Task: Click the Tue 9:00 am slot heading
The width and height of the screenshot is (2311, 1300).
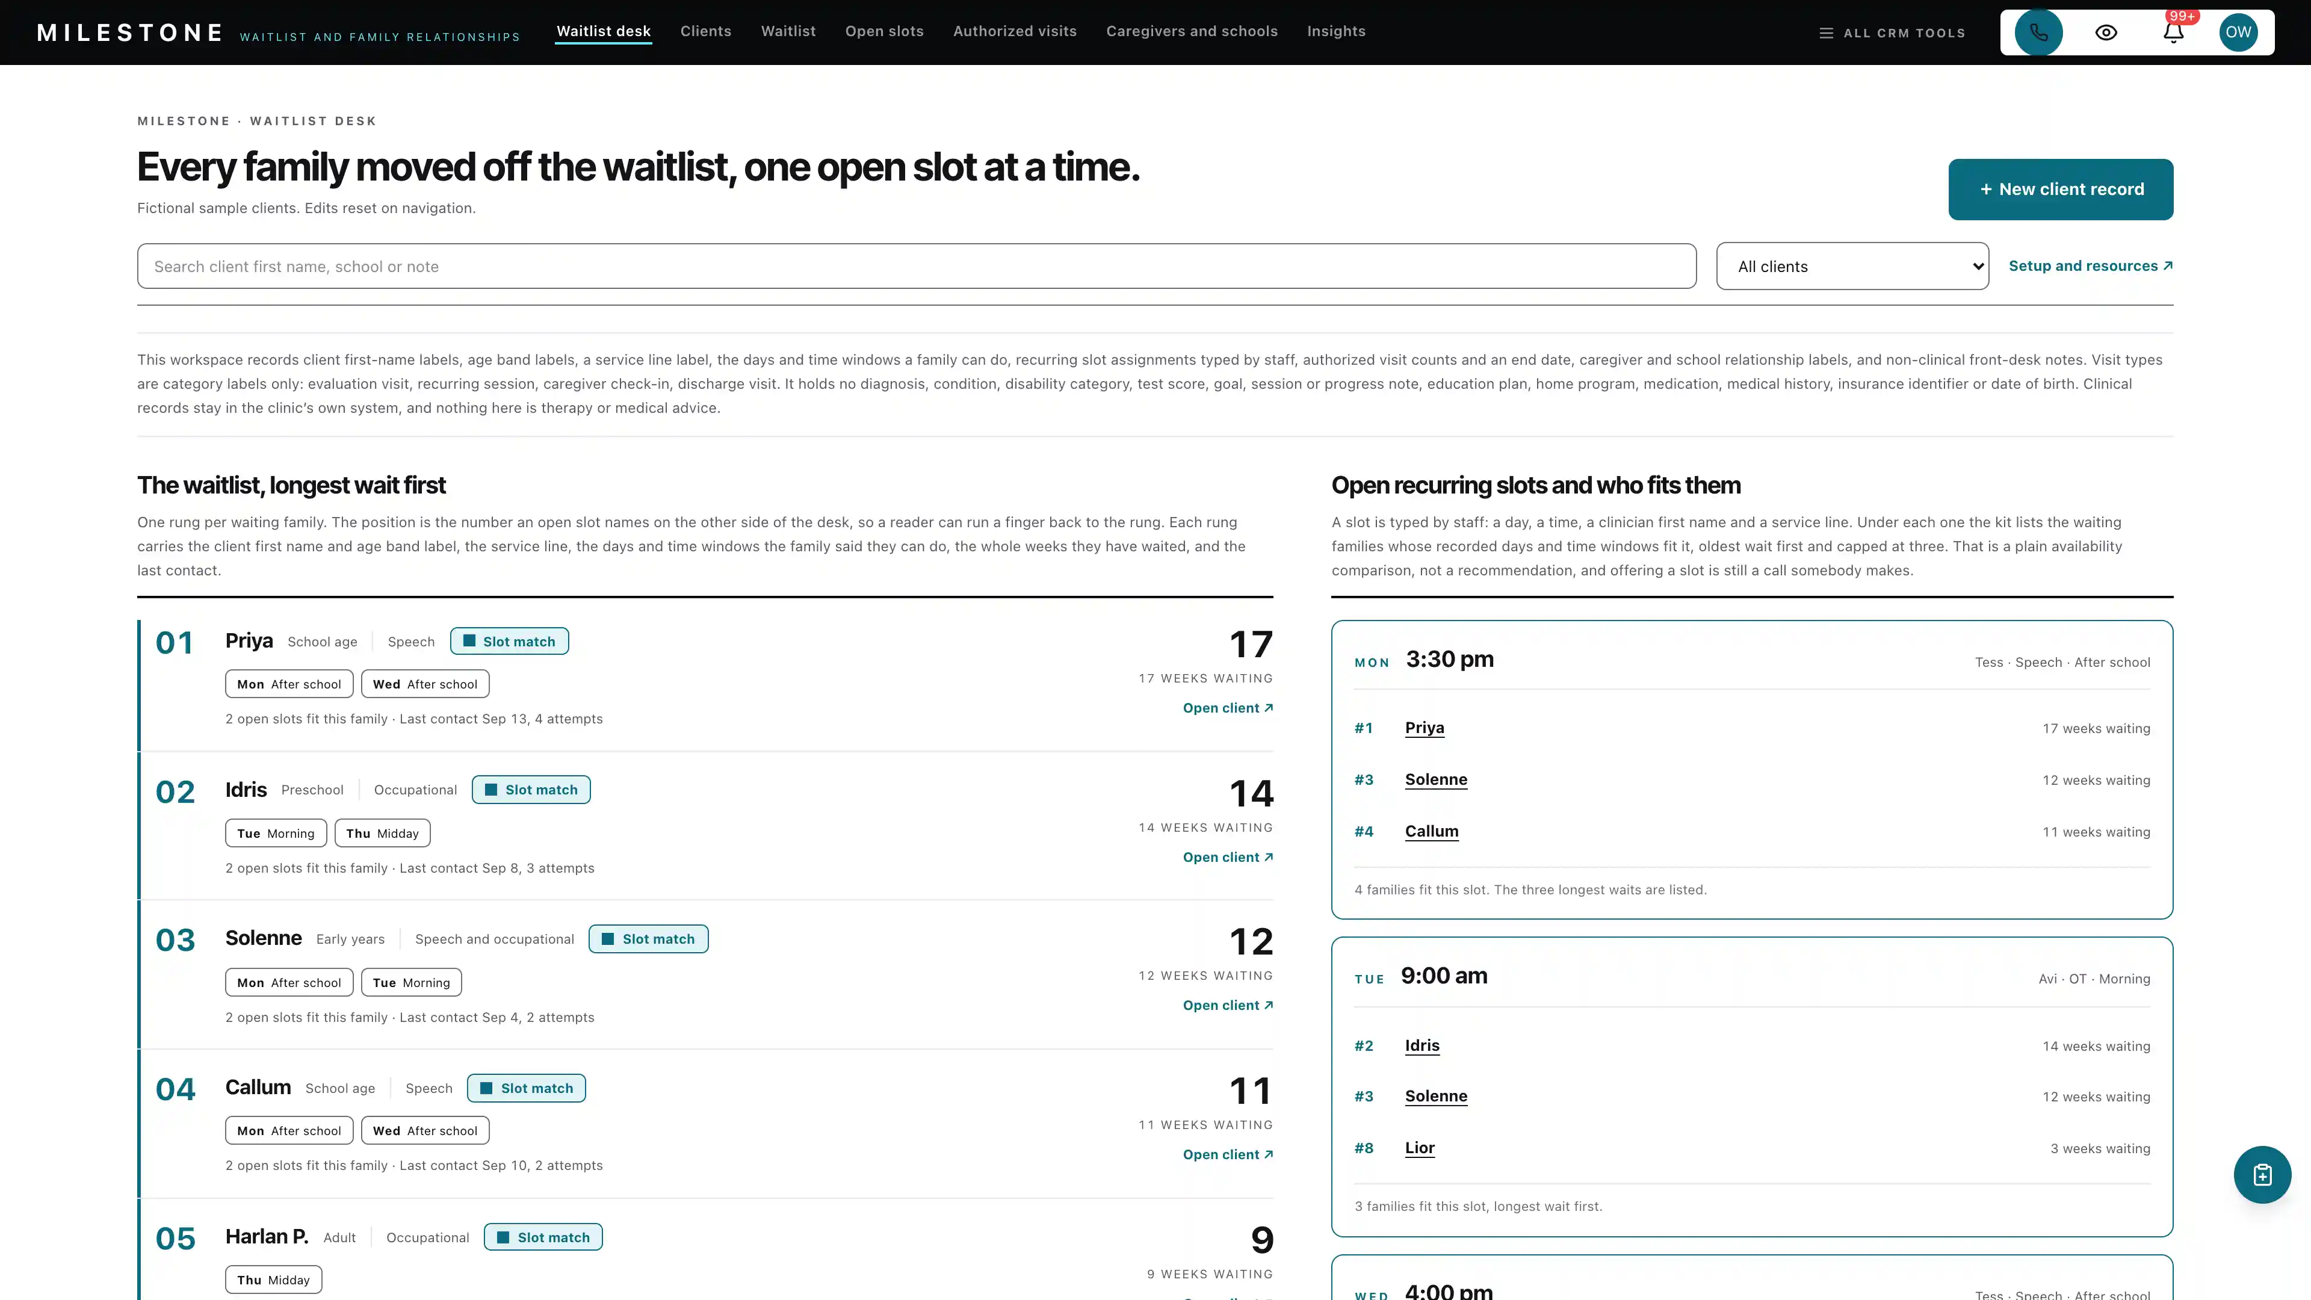Action: (1444, 976)
